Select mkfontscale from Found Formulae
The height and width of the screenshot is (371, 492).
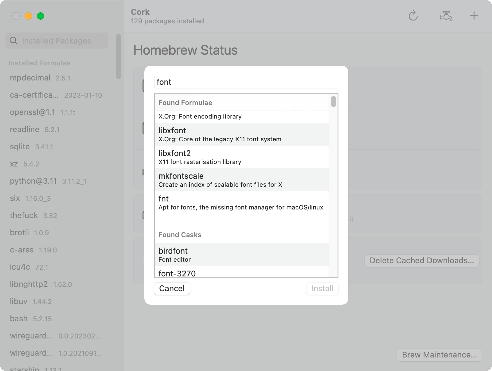[x=215, y=180]
